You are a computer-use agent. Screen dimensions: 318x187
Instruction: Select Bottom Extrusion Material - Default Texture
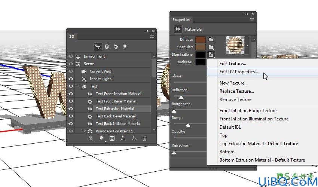[x=262, y=160]
